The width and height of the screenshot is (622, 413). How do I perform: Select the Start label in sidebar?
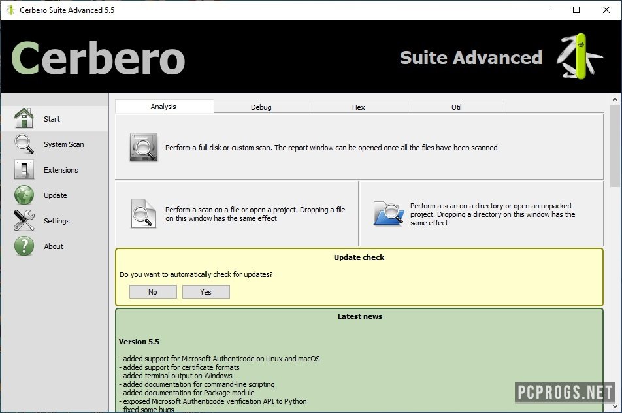click(52, 119)
